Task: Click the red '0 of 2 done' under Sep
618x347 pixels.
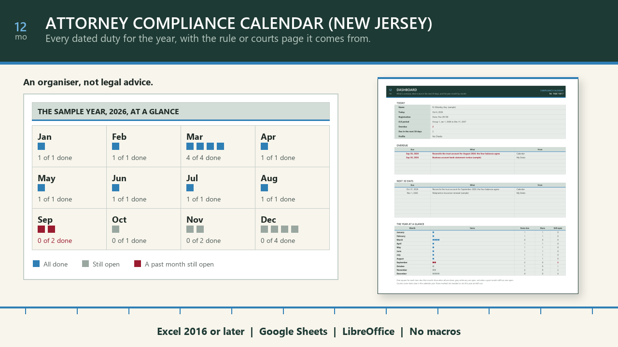Action: click(55, 240)
